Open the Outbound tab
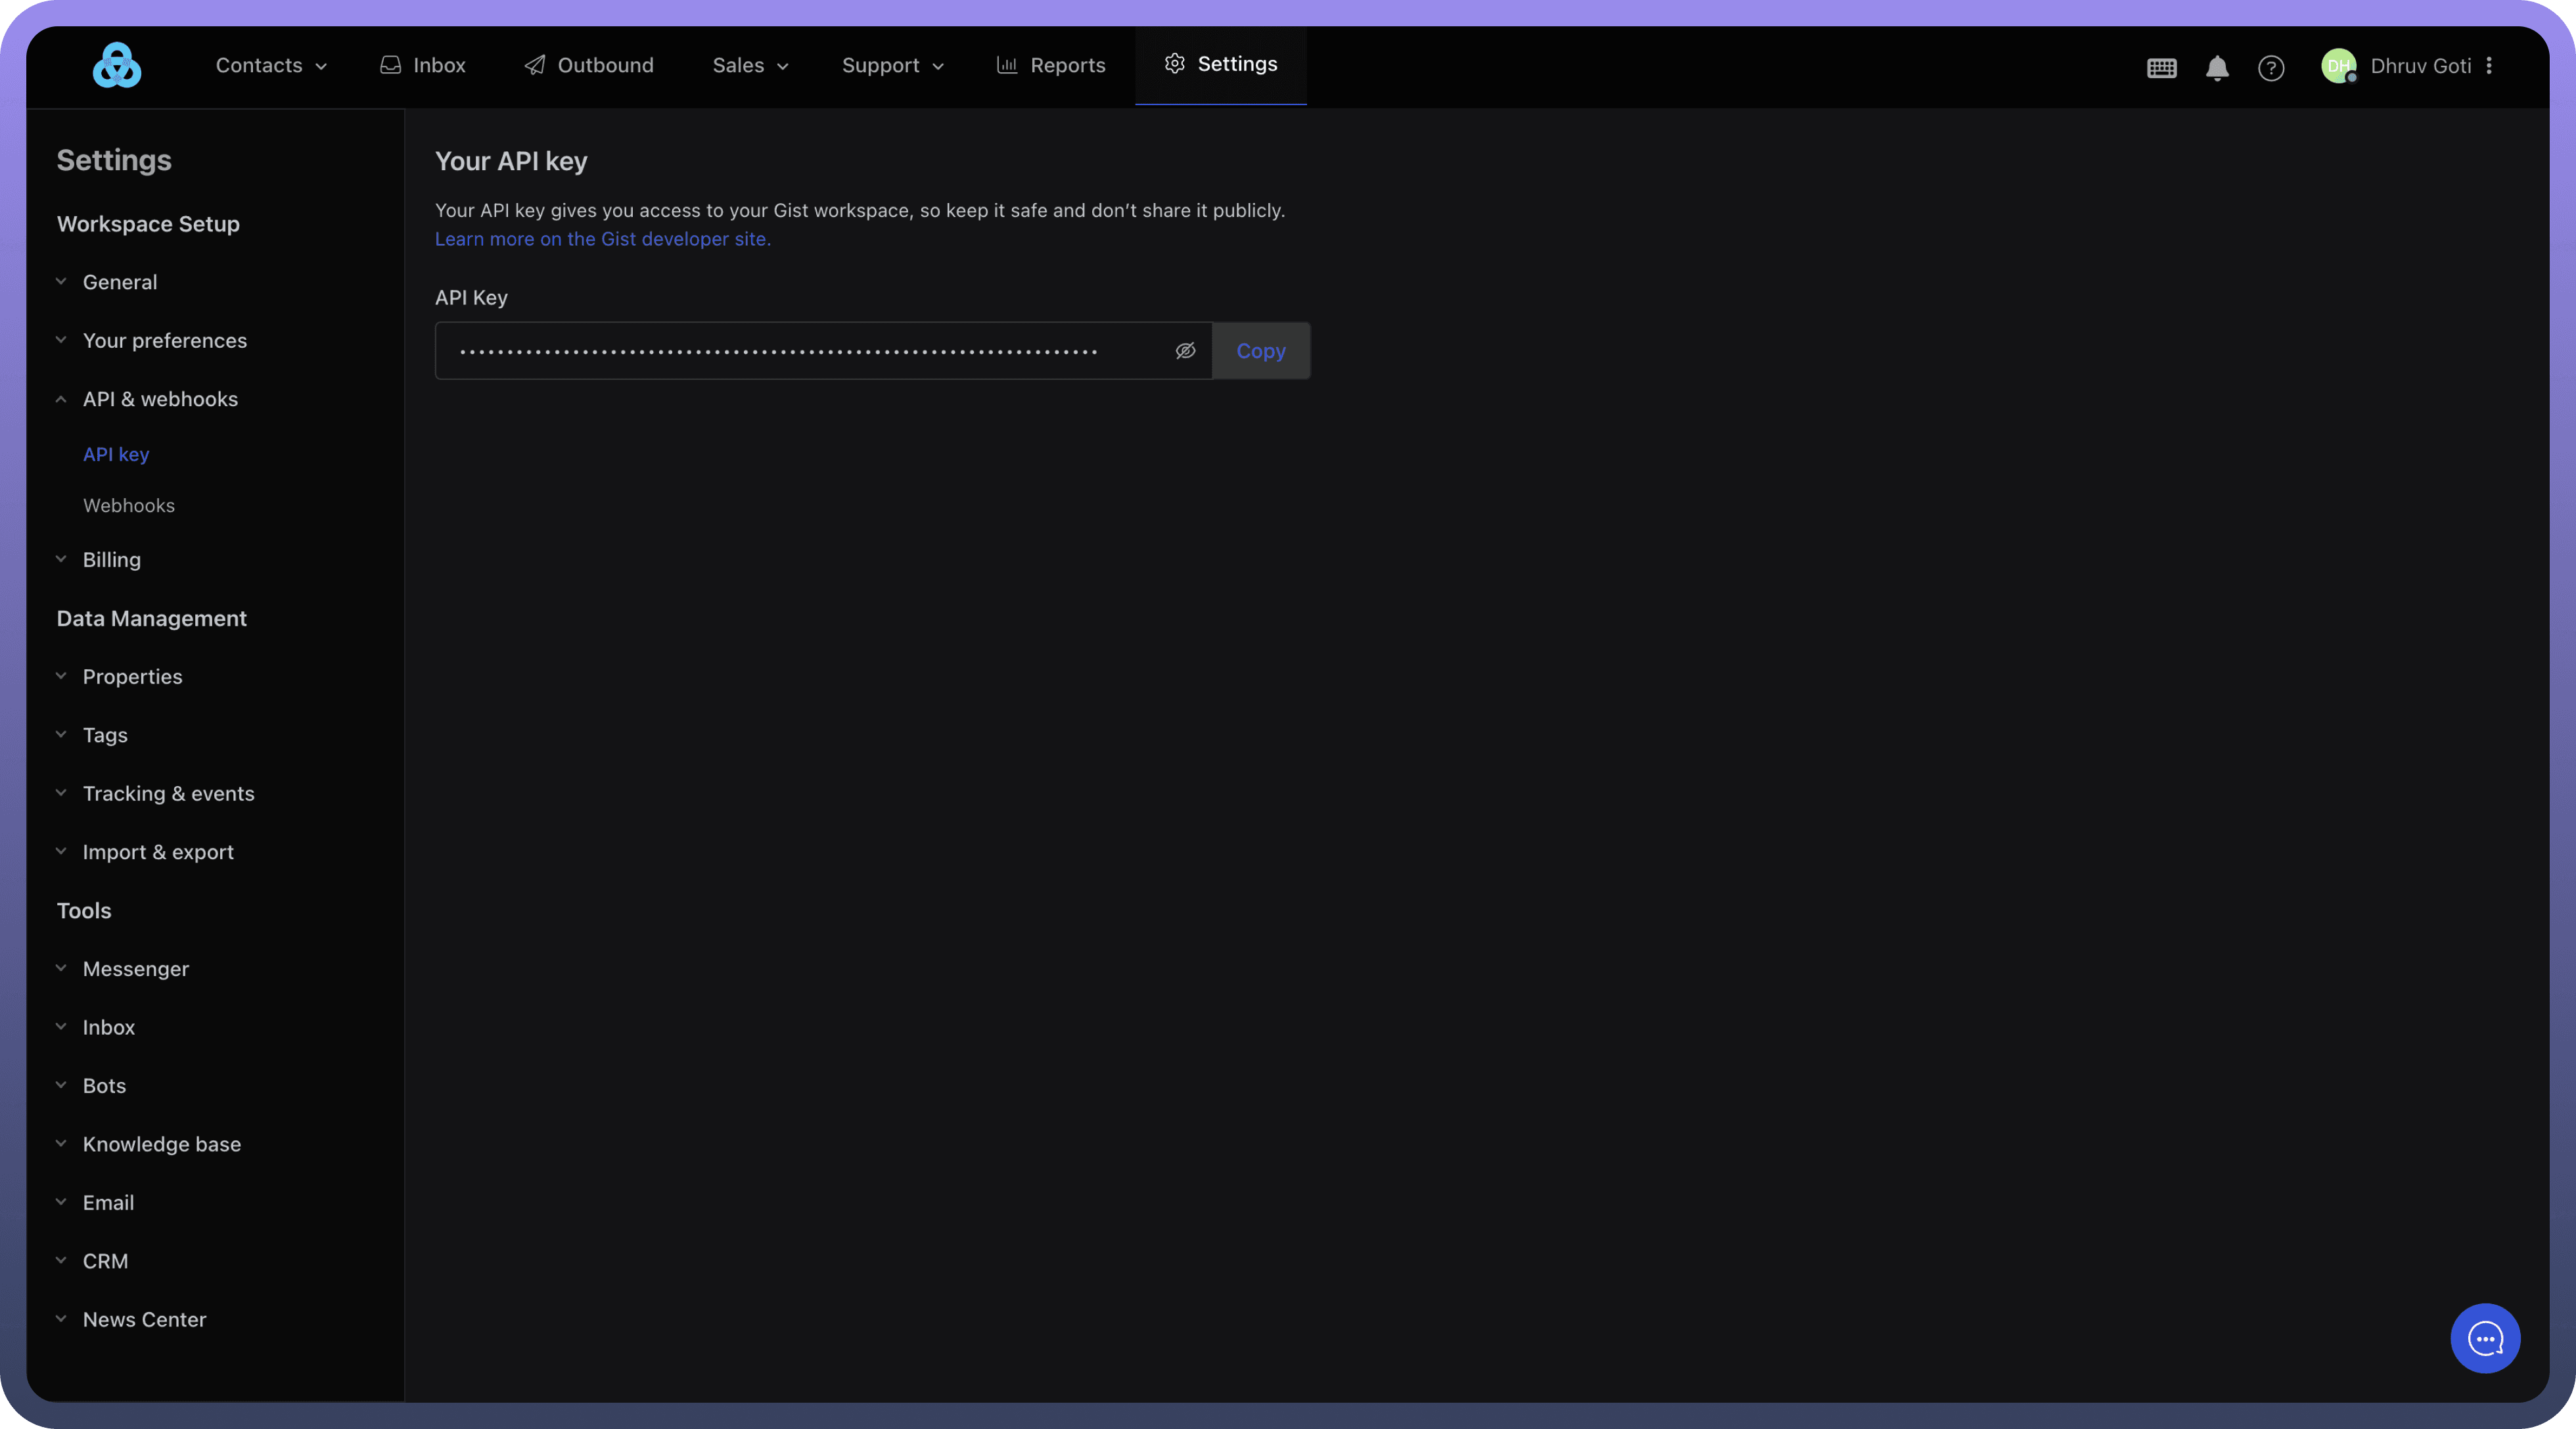 pos(589,66)
